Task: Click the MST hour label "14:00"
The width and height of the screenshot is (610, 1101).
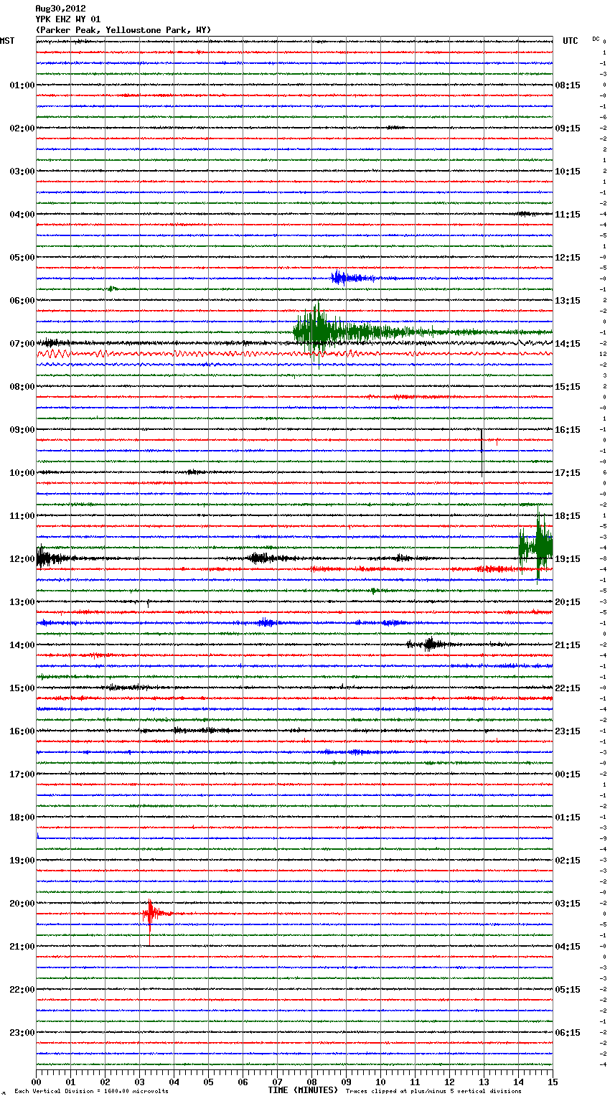Action: coord(22,645)
